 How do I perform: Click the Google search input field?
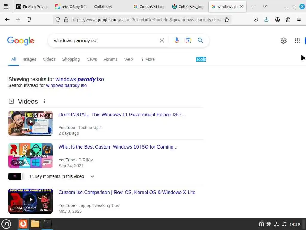[x=105, y=40]
